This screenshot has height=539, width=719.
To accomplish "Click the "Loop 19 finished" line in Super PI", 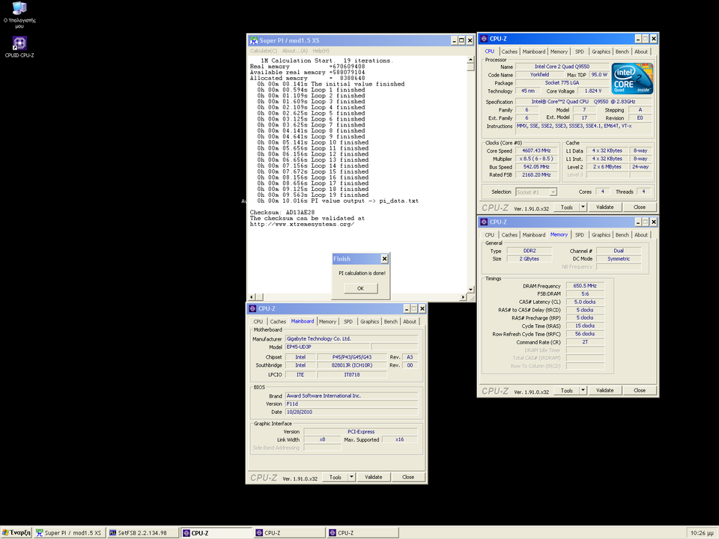I will point(313,195).
